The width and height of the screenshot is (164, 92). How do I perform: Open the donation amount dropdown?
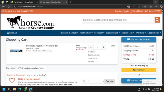pyautogui.click(x=95, y=81)
